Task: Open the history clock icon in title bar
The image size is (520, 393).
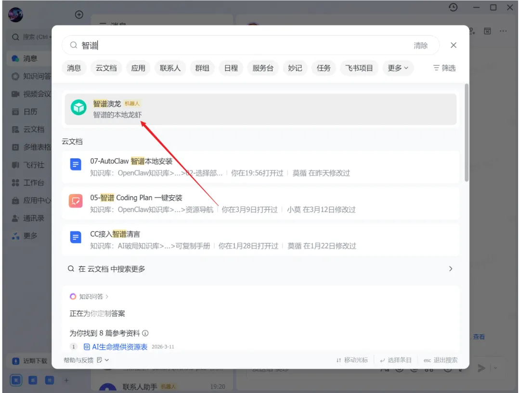Action: pos(453,7)
